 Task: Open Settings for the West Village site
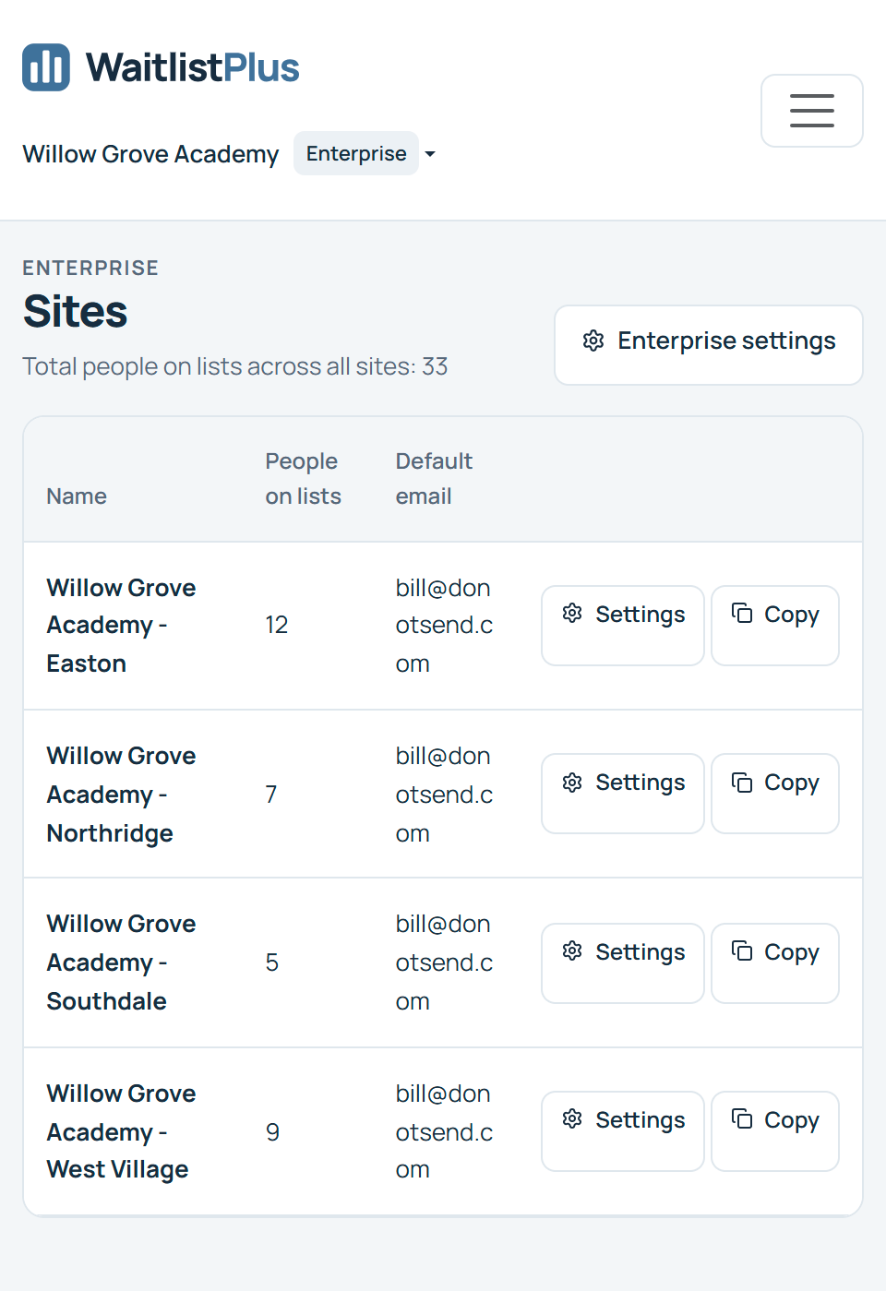coord(623,1131)
